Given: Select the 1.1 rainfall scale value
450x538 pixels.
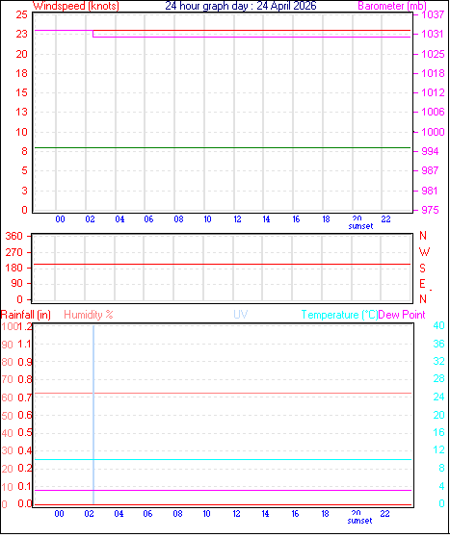Looking at the screenshot, I should point(25,345).
